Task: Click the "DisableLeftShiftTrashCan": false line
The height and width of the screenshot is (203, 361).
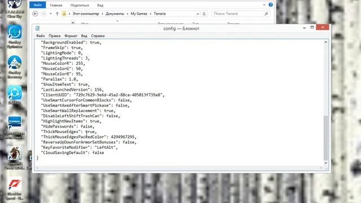Action: pos(80,116)
